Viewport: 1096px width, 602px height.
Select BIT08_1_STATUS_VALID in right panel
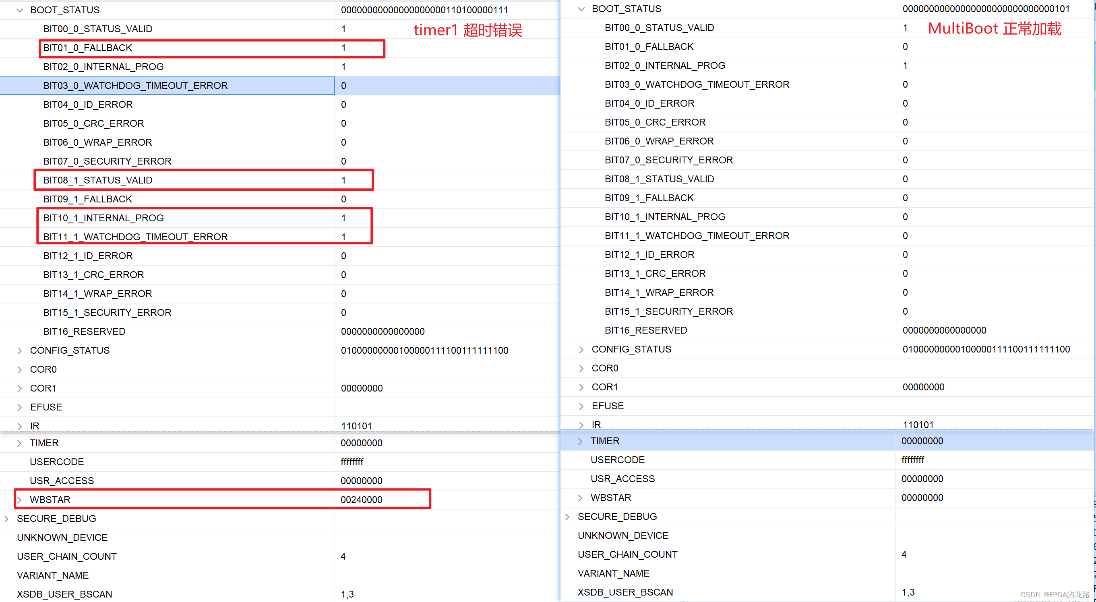tap(659, 179)
